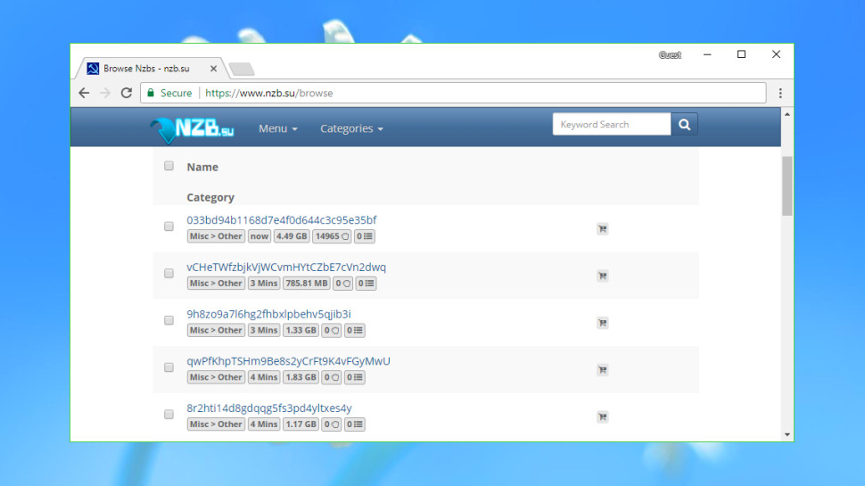
Task: Click the 'now' age badge
Action: [x=259, y=236]
